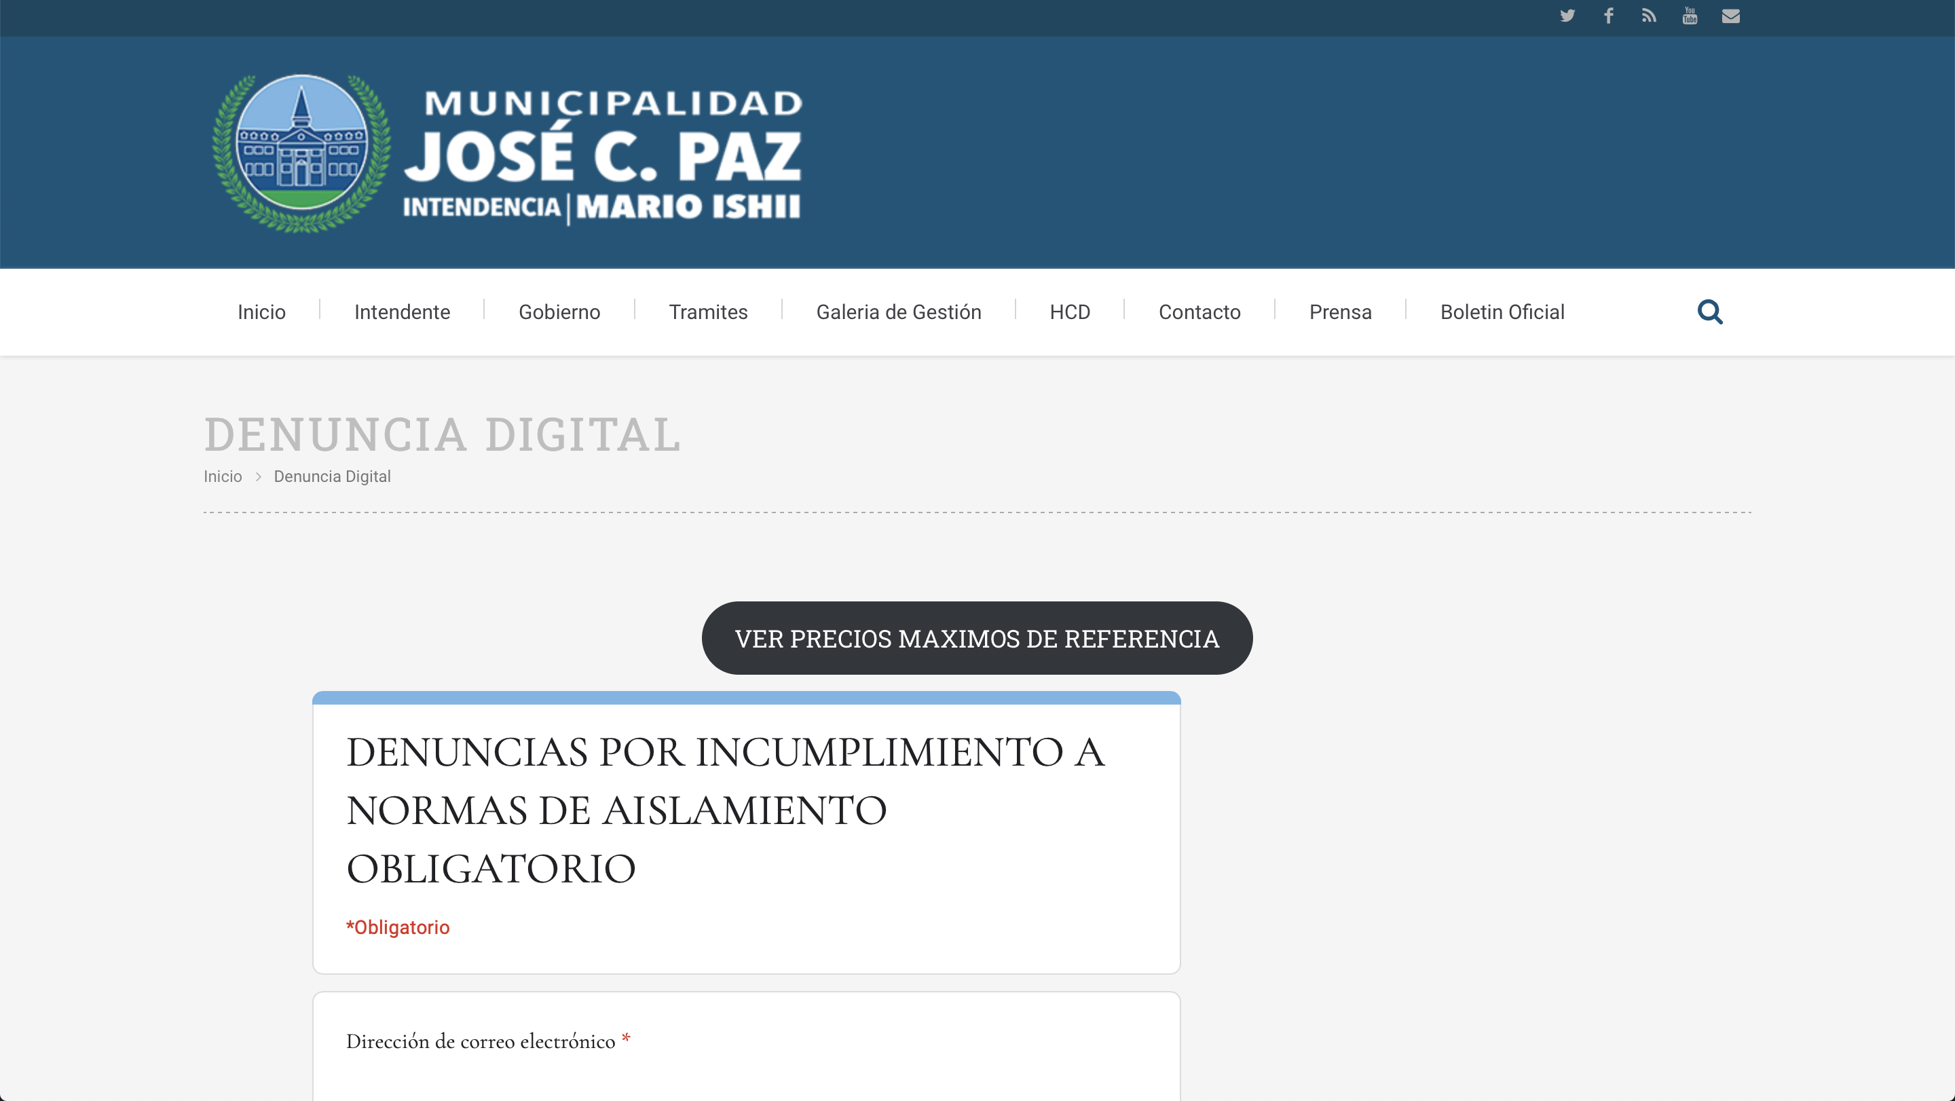Click the form title Denuncias por Incumplimiento

coord(726,810)
